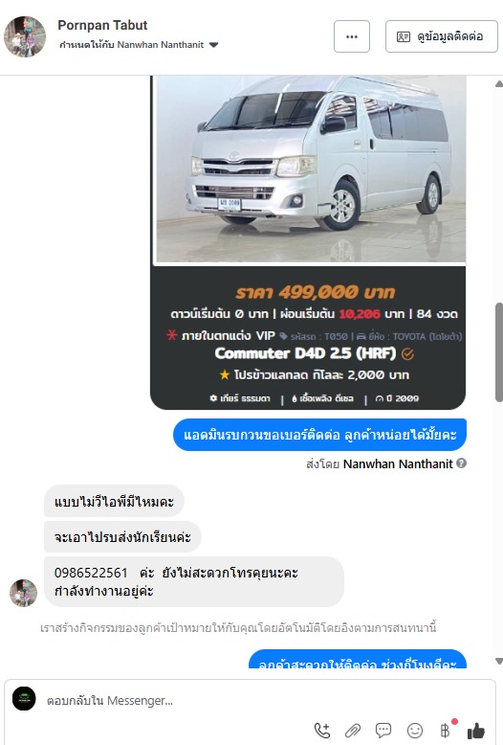Click the Baht payment icon

(x=446, y=730)
